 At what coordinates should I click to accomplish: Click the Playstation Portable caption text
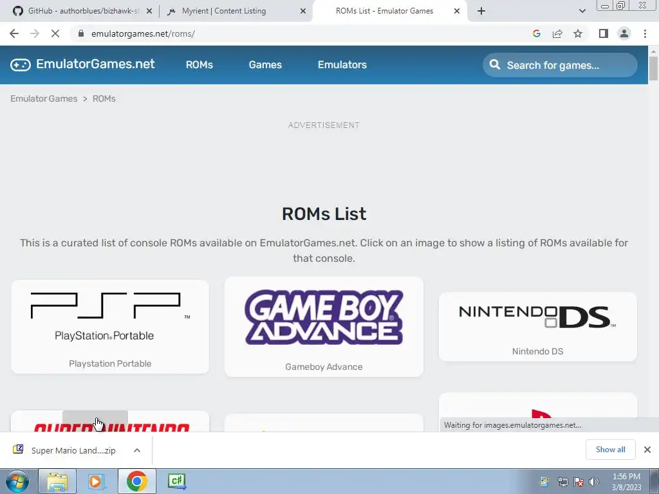pyautogui.click(x=110, y=364)
